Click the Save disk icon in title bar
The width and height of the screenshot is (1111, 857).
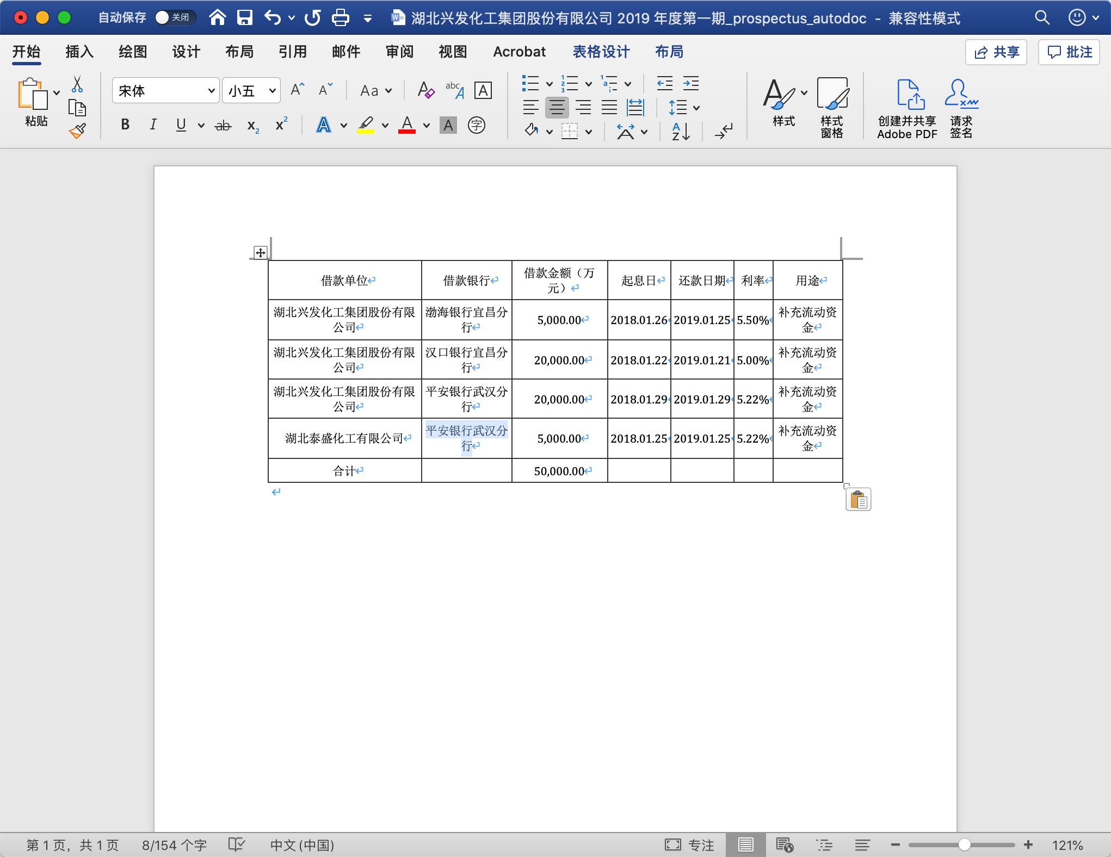[x=245, y=18]
